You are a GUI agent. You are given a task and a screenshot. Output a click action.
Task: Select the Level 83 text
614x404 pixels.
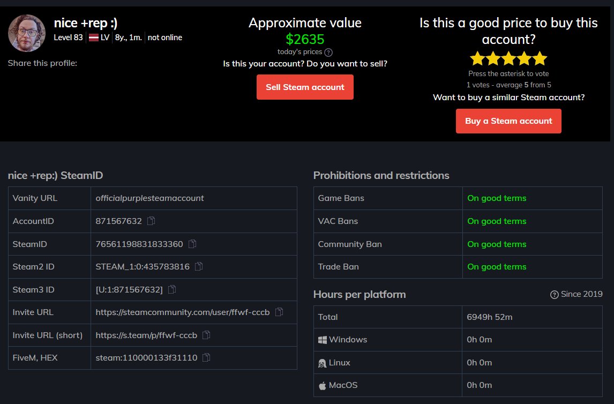coord(68,38)
